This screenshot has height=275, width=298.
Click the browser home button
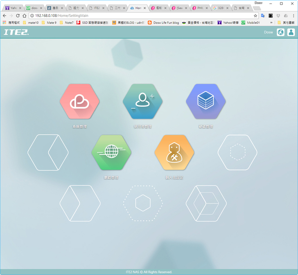tap(25, 16)
